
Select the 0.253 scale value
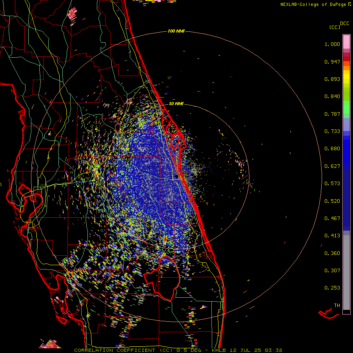332,288
